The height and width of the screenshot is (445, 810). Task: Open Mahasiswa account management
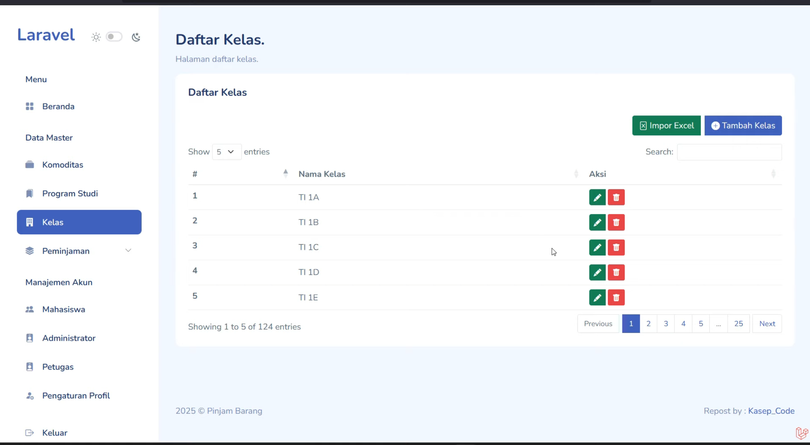(79, 309)
